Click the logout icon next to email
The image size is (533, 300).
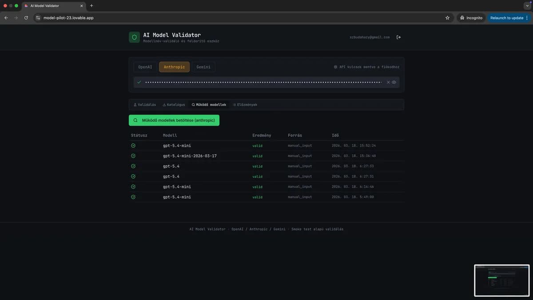click(x=398, y=37)
